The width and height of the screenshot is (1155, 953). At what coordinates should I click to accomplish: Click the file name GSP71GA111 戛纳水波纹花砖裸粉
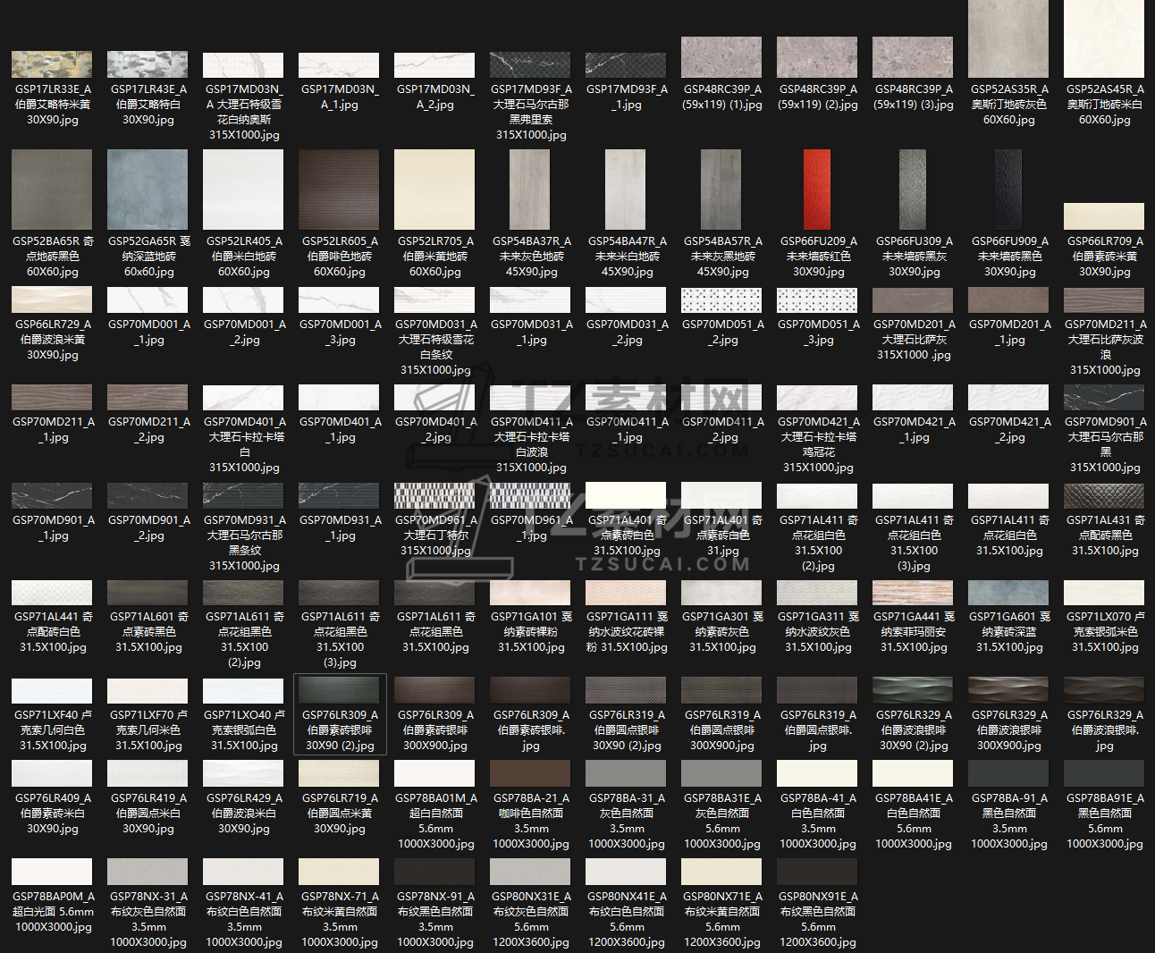pyautogui.click(x=628, y=631)
